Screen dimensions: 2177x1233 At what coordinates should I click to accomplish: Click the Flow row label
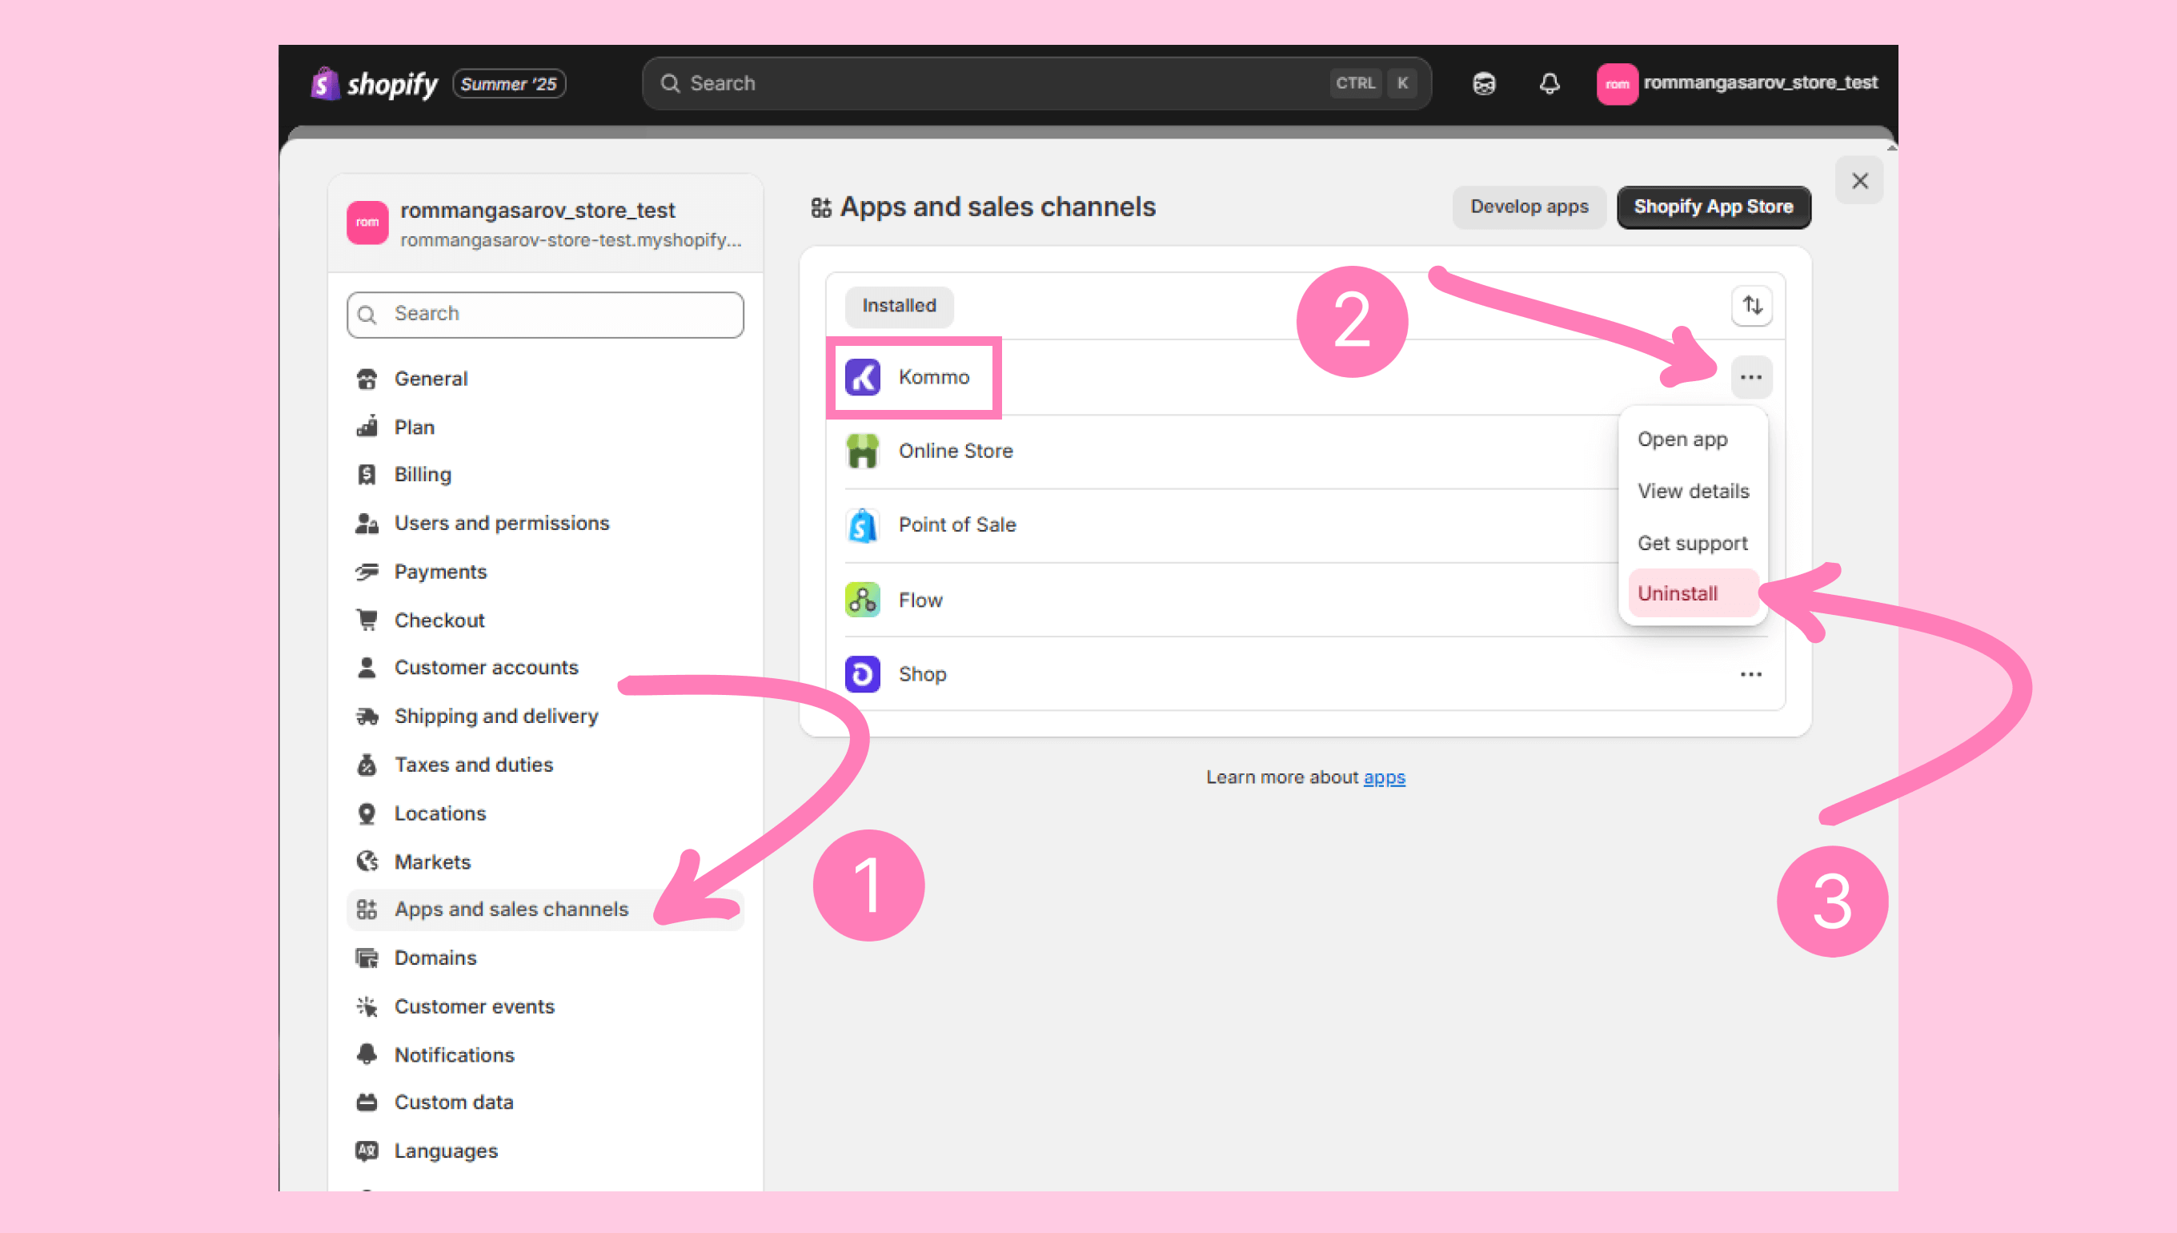(x=920, y=600)
